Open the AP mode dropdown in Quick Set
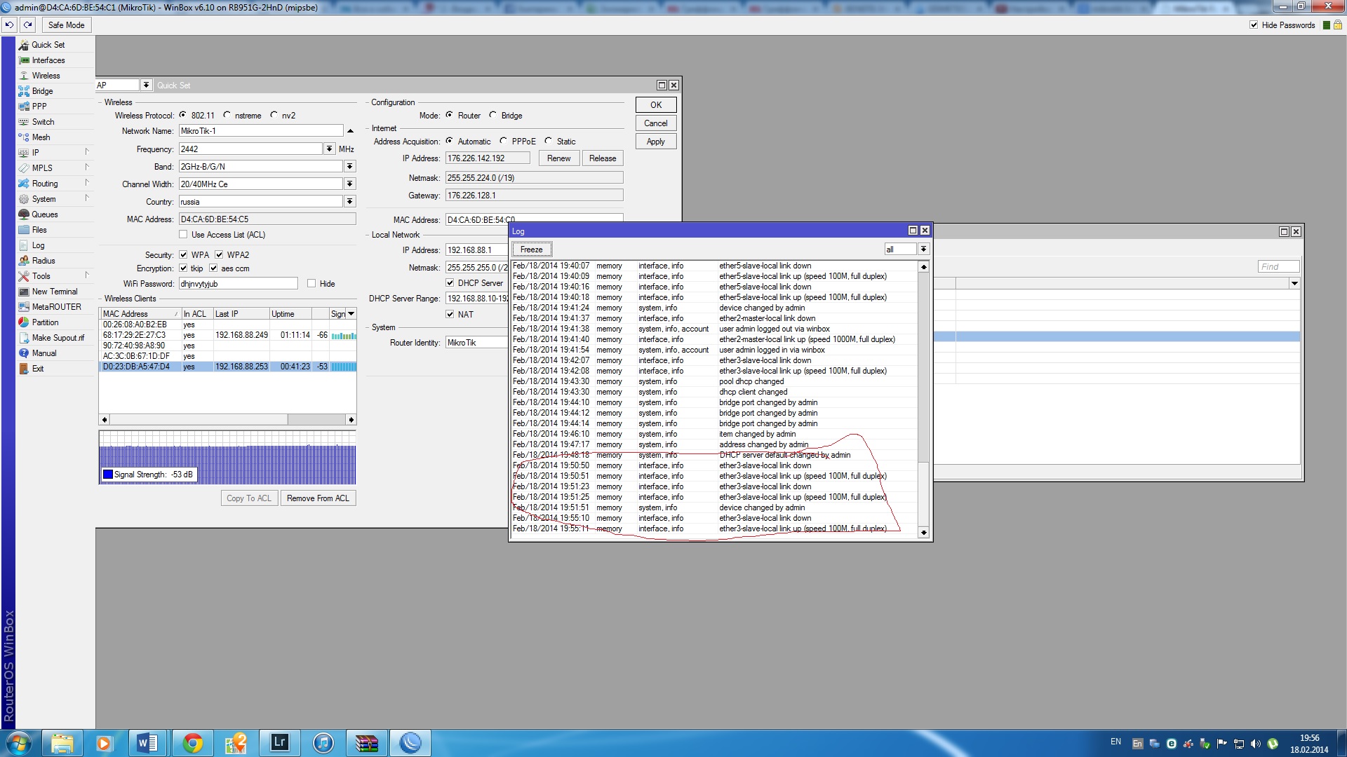This screenshot has height=757, width=1347. [146, 86]
